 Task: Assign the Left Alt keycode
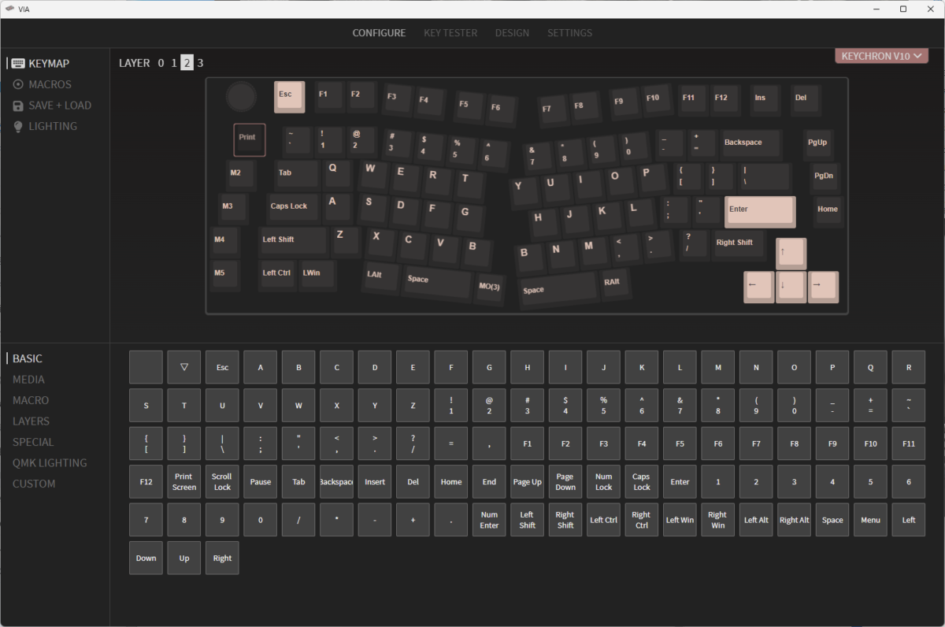(756, 520)
